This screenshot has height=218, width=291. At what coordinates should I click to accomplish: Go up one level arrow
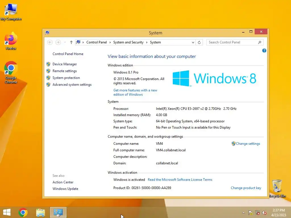(71, 43)
